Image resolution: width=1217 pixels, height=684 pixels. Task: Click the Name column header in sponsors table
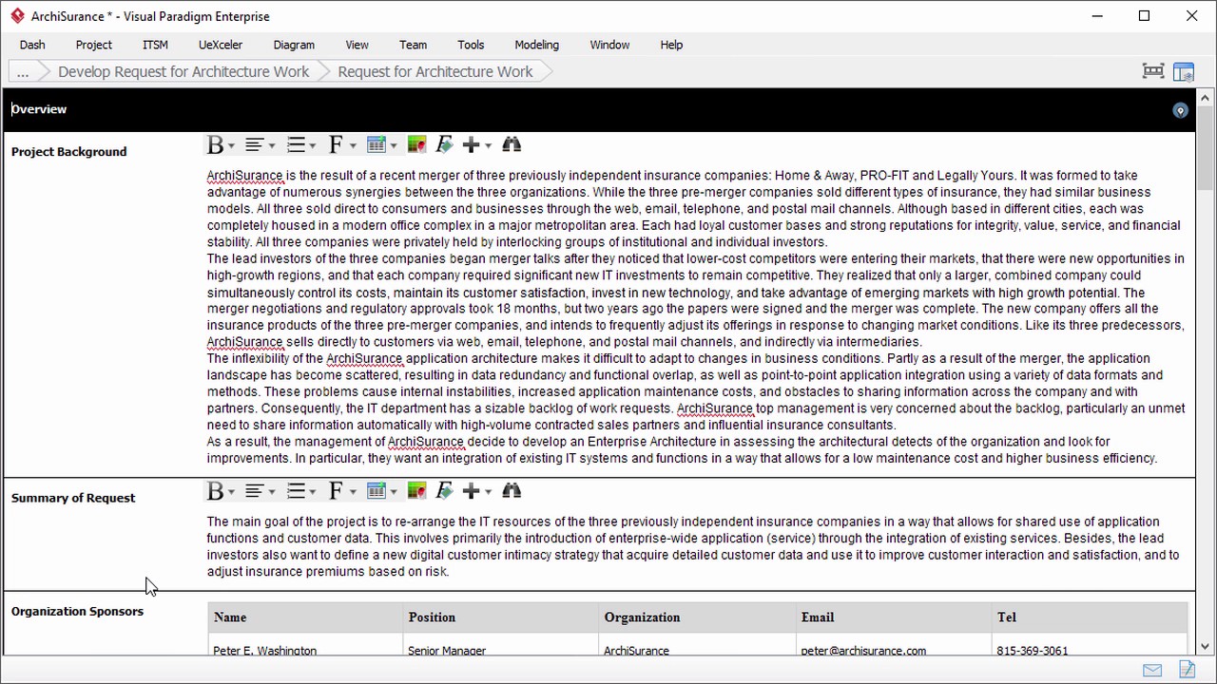pyautogui.click(x=305, y=617)
